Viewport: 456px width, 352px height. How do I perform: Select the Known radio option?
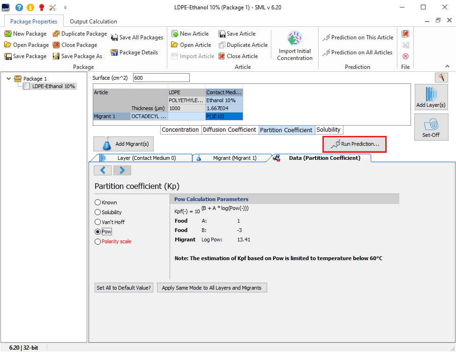point(98,202)
